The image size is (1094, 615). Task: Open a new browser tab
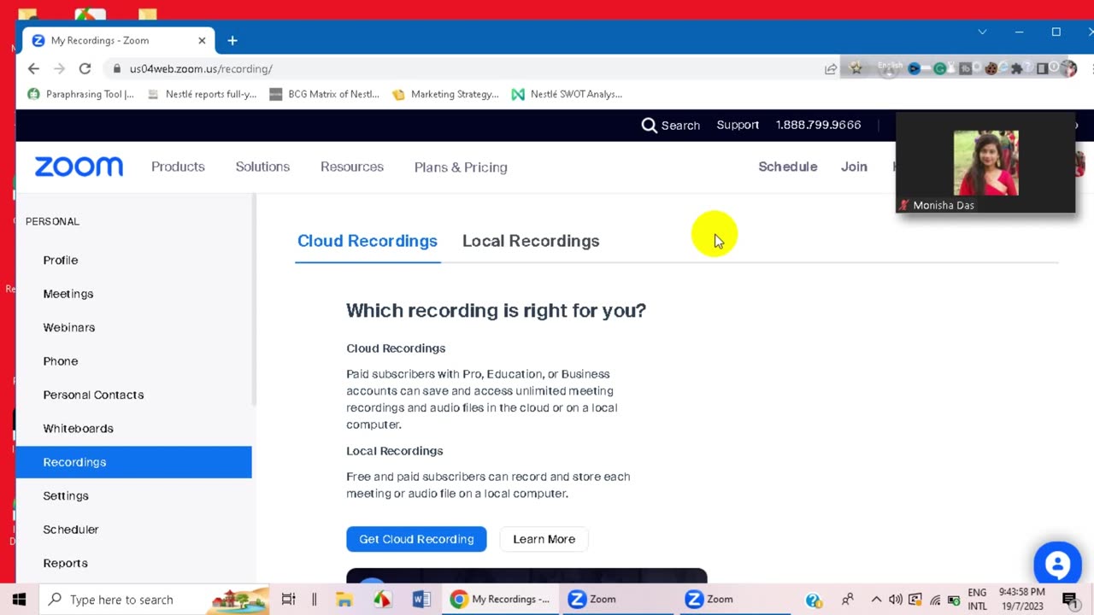tap(232, 40)
